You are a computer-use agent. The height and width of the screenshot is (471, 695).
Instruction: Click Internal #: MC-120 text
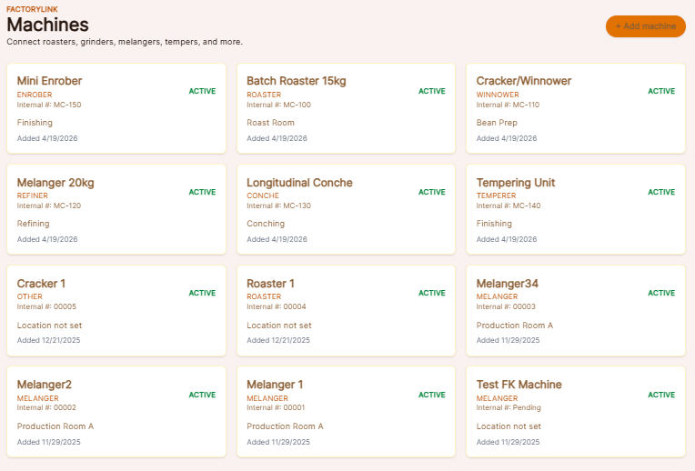click(49, 206)
